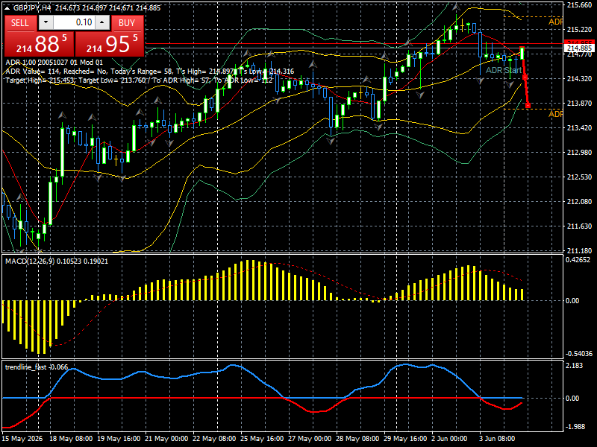This screenshot has height=447, width=597.
Task: Click the 214.320 price axis value
Action: tap(579, 79)
